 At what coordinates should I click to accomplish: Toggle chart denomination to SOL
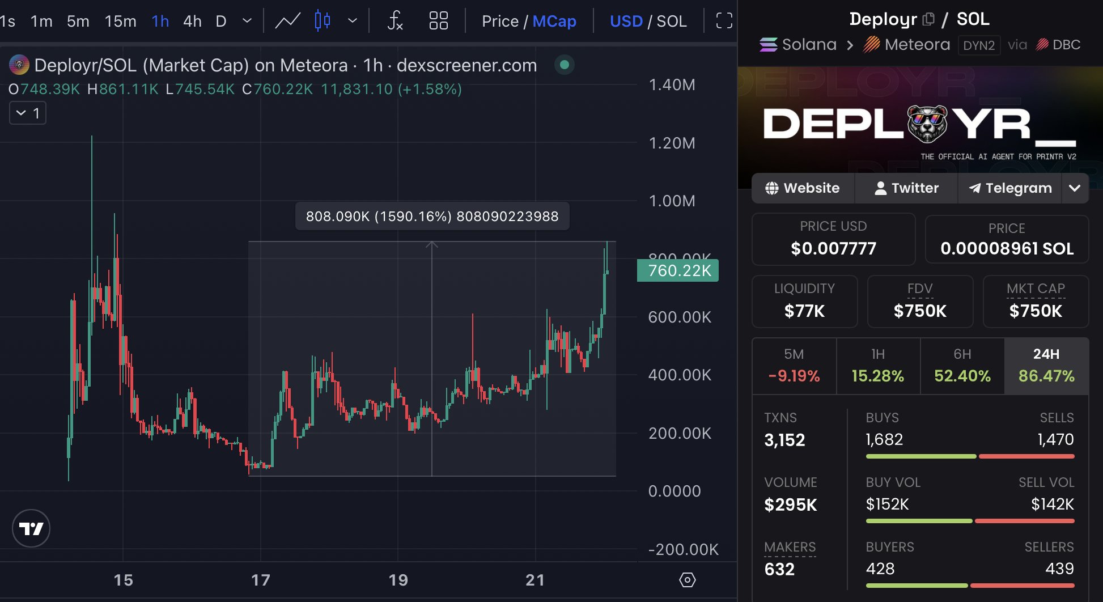pos(672,22)
